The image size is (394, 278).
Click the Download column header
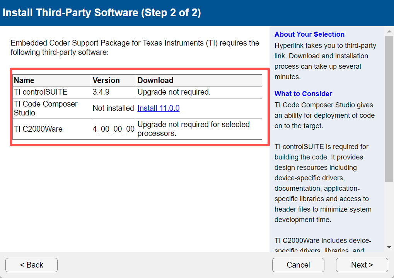coord(199,80)
